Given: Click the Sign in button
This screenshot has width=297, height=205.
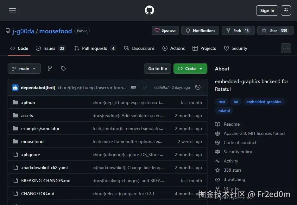Looking at the screenshot, I should (267, 10).
